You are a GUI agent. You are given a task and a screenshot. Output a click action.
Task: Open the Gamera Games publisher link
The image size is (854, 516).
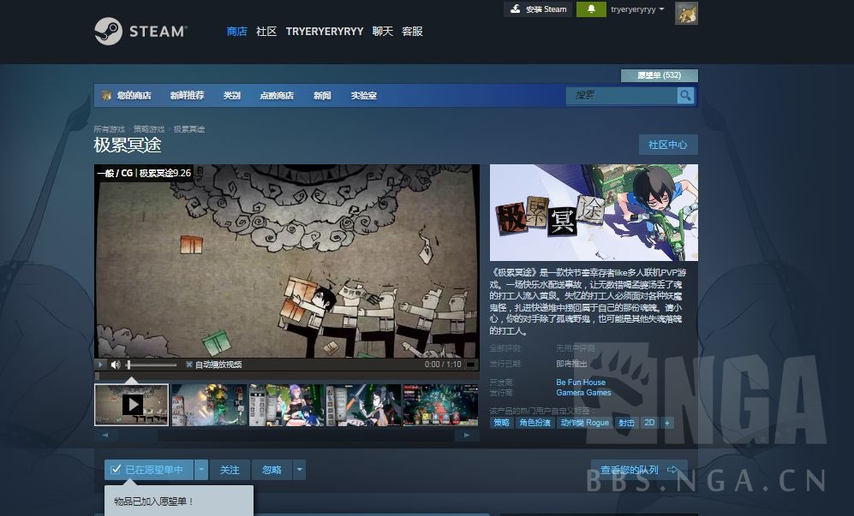click(583, 393)
